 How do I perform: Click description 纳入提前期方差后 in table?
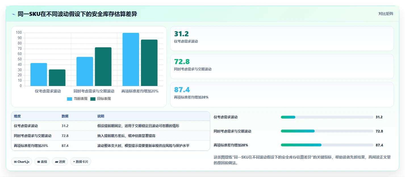pos(126,136)
